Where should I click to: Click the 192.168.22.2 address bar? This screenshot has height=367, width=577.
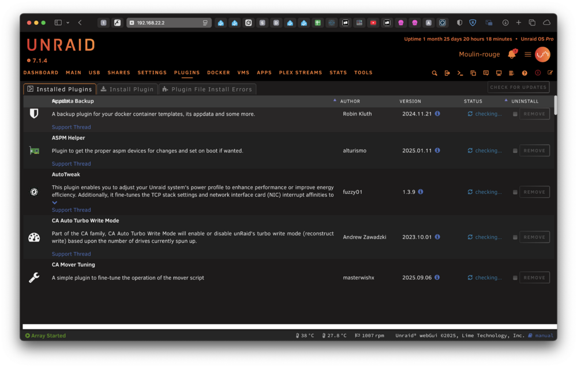169,23
